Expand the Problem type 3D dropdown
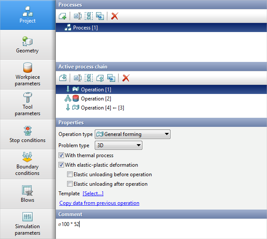 [119, 145]
